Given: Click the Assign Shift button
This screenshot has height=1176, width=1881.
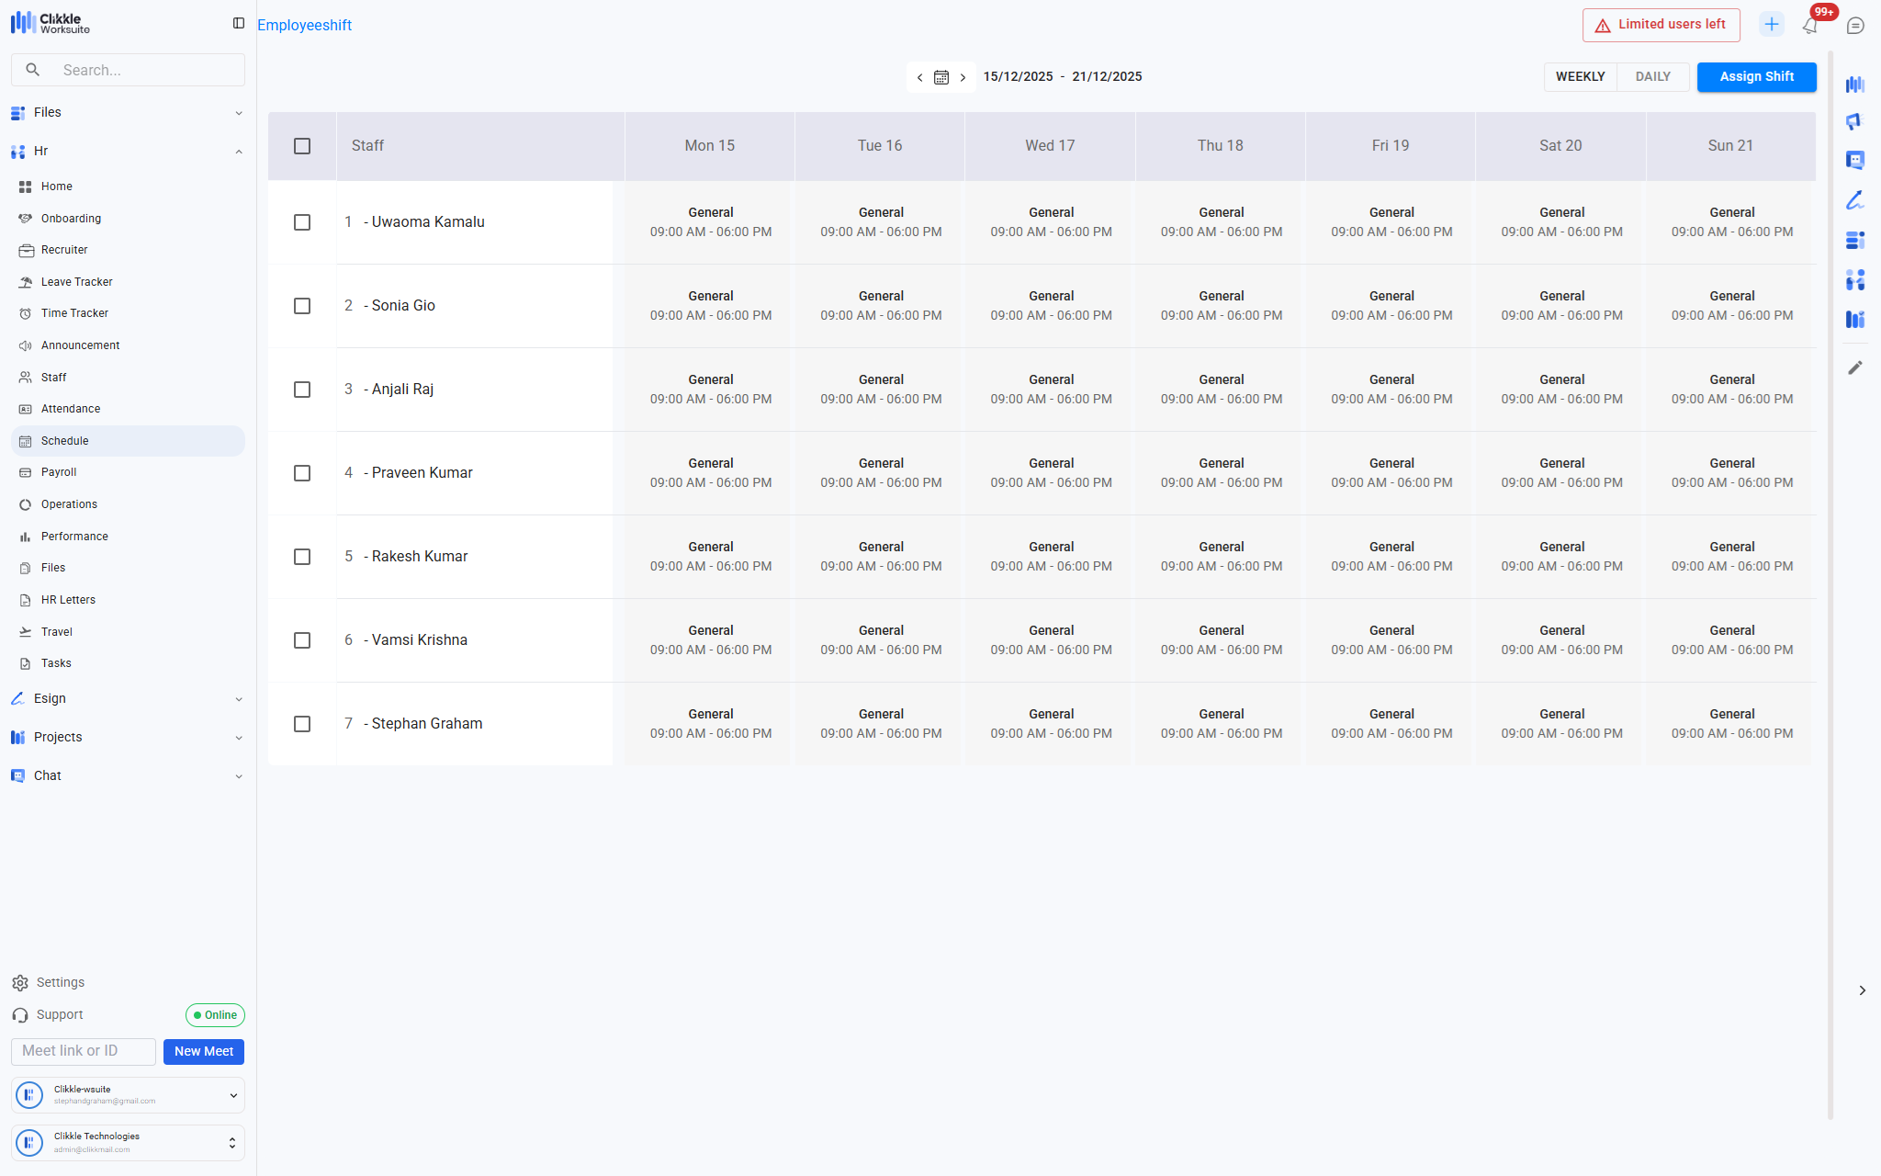Looking at the screenshot, I should tap(1756, 77).
